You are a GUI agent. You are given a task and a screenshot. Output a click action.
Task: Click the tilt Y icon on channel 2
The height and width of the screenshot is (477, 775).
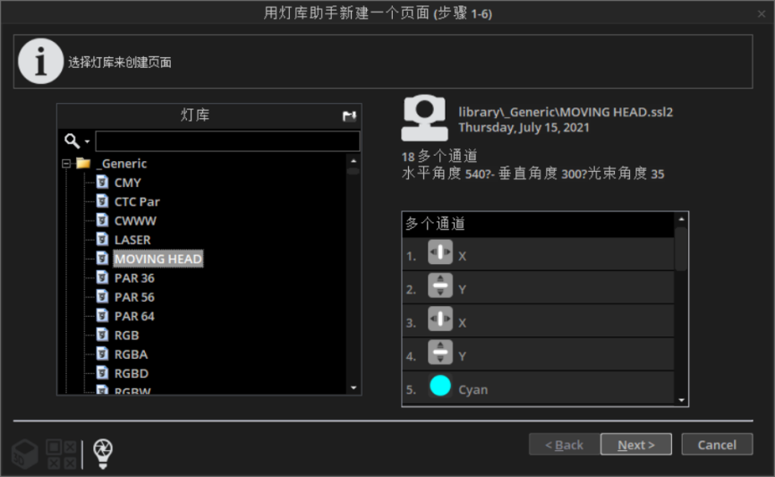(440, 288)
